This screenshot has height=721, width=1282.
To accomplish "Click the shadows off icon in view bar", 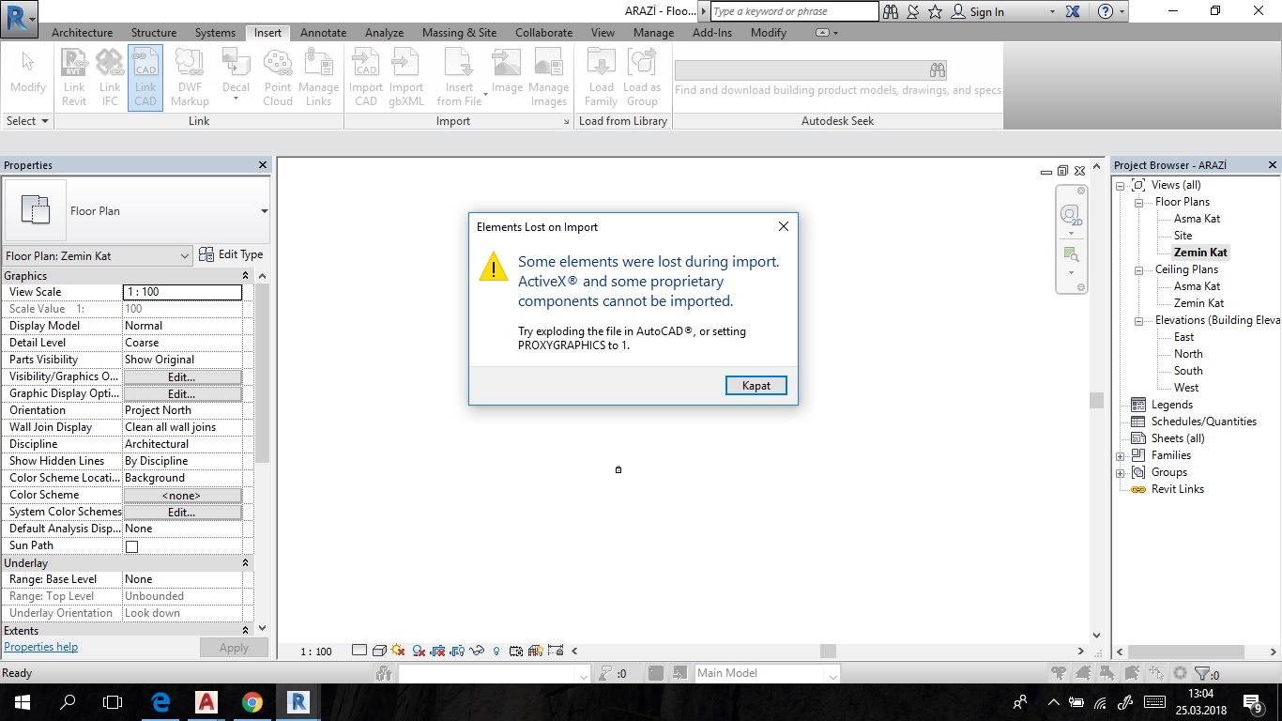I will 419,651.
